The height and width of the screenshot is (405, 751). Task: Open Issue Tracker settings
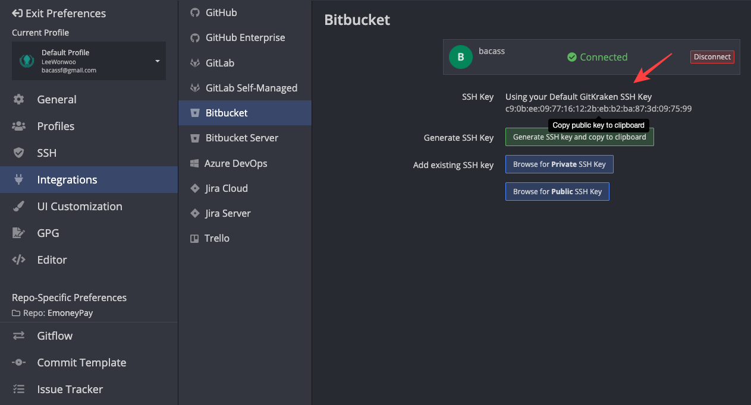89,389
